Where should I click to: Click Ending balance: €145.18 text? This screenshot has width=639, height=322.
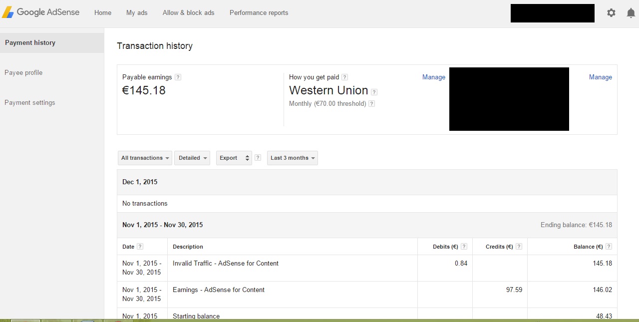point(576,225)
